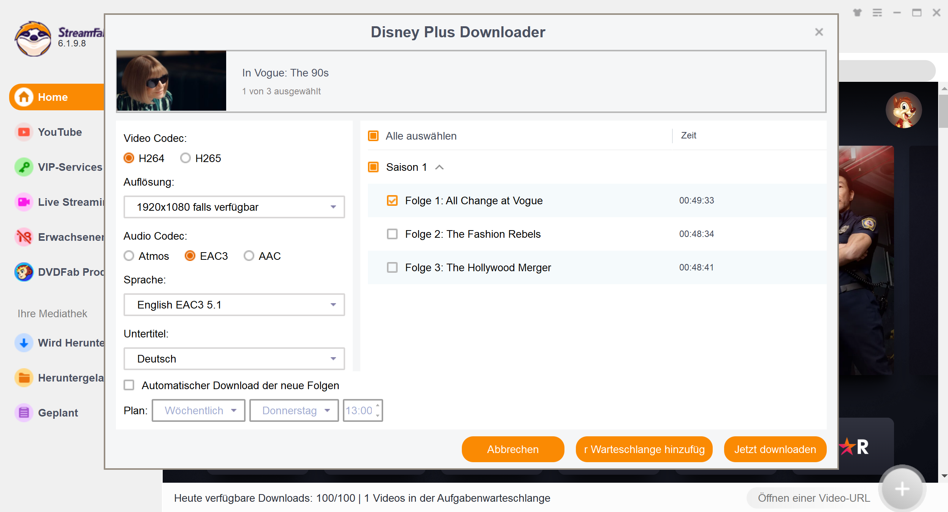948x512 pixels.
Task: Toggle Alle auswählen checkbox
Action: tap(373, 136)
